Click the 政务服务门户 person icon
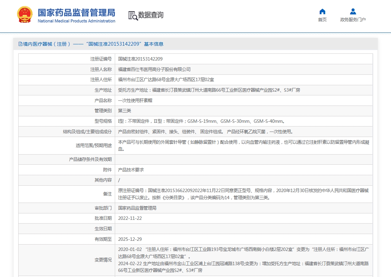Viewport: 391px width, 277px height. pyautogui.click(x=353, y=11)
